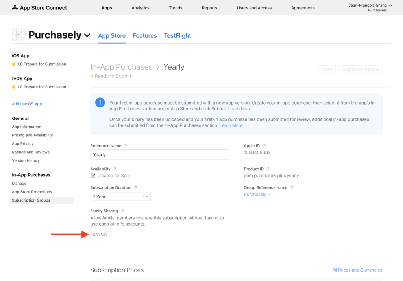
Task: Click the blue info icon in the notice
Action: tap(100, 103)
